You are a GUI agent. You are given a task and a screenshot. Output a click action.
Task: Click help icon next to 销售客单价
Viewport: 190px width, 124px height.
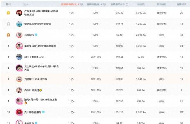tap(127, 4)
